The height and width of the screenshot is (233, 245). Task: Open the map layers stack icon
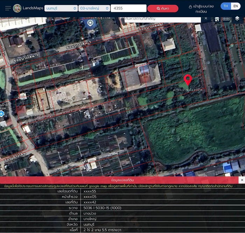pos(237,19)
